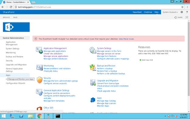Open Manage web applications link
Screen dimensions: 190x119
(55, 51)
